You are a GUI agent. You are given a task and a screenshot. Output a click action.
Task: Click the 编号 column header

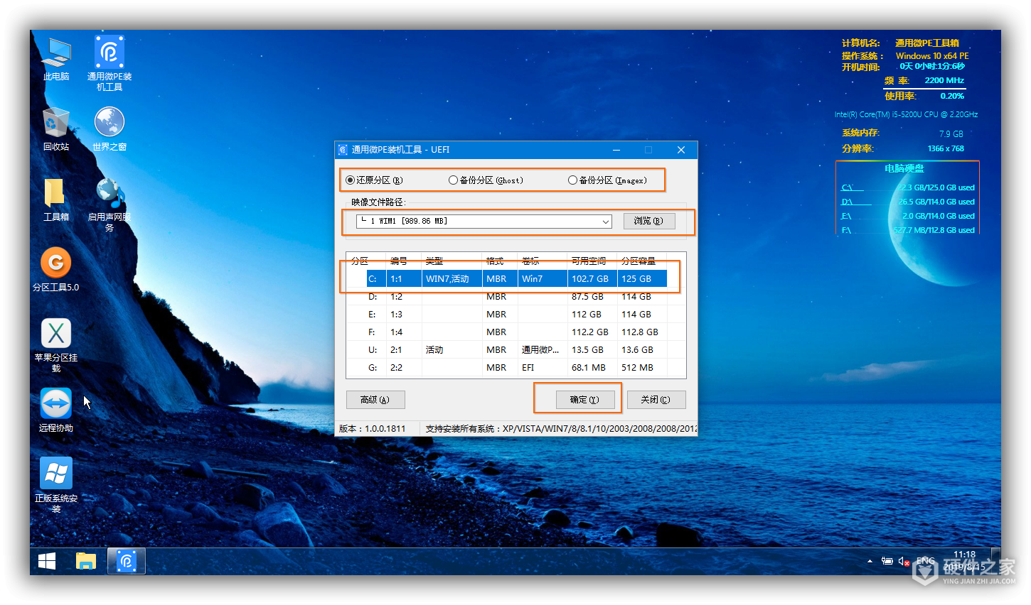coord(404,261)
